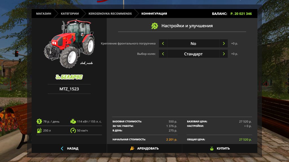Viewport: 289px width, 162px height.
Task: Click the orange rent hand icon
Action: [x=132, y=148]
